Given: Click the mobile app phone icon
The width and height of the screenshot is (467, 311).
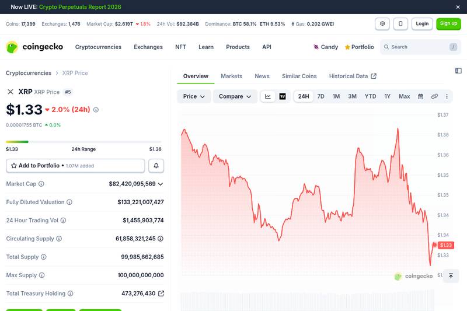Looking at the screenshot, I should [400, 24].
